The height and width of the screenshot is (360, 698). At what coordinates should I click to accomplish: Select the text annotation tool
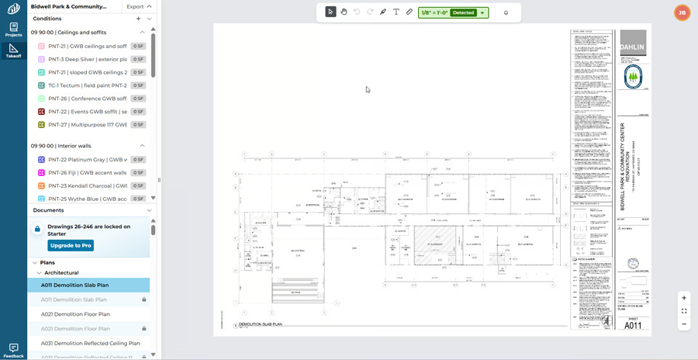(396, 12)
